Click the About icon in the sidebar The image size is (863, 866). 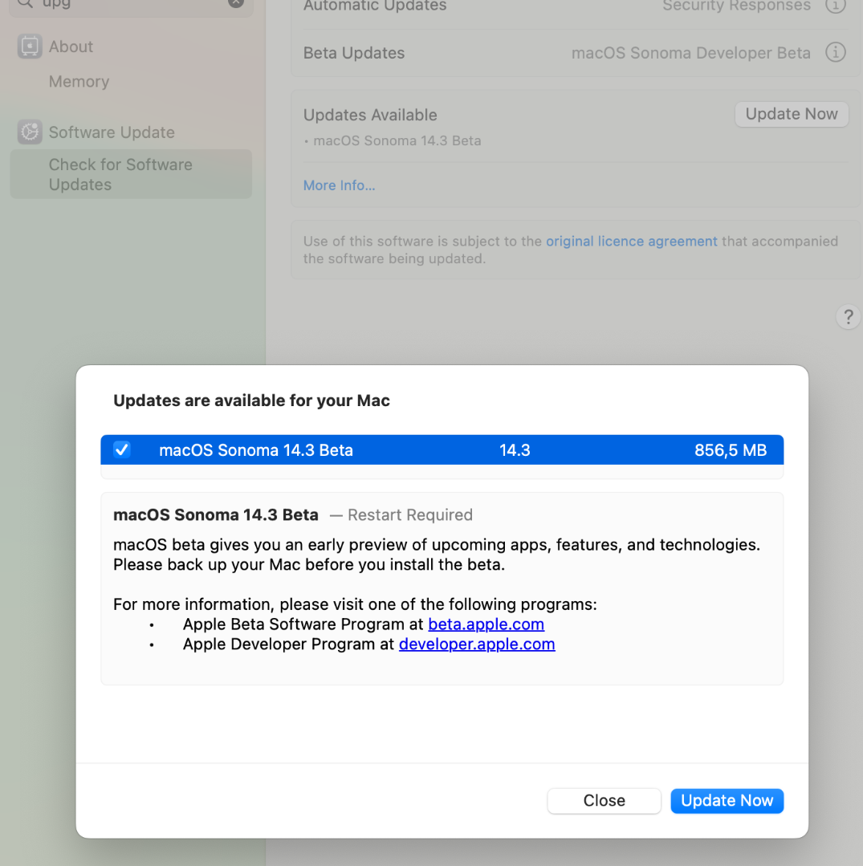tap(30, 47)
